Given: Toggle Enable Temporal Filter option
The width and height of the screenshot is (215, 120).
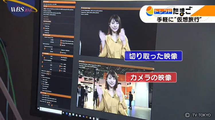Looking at the screenshot, I should tap(49, 37).
